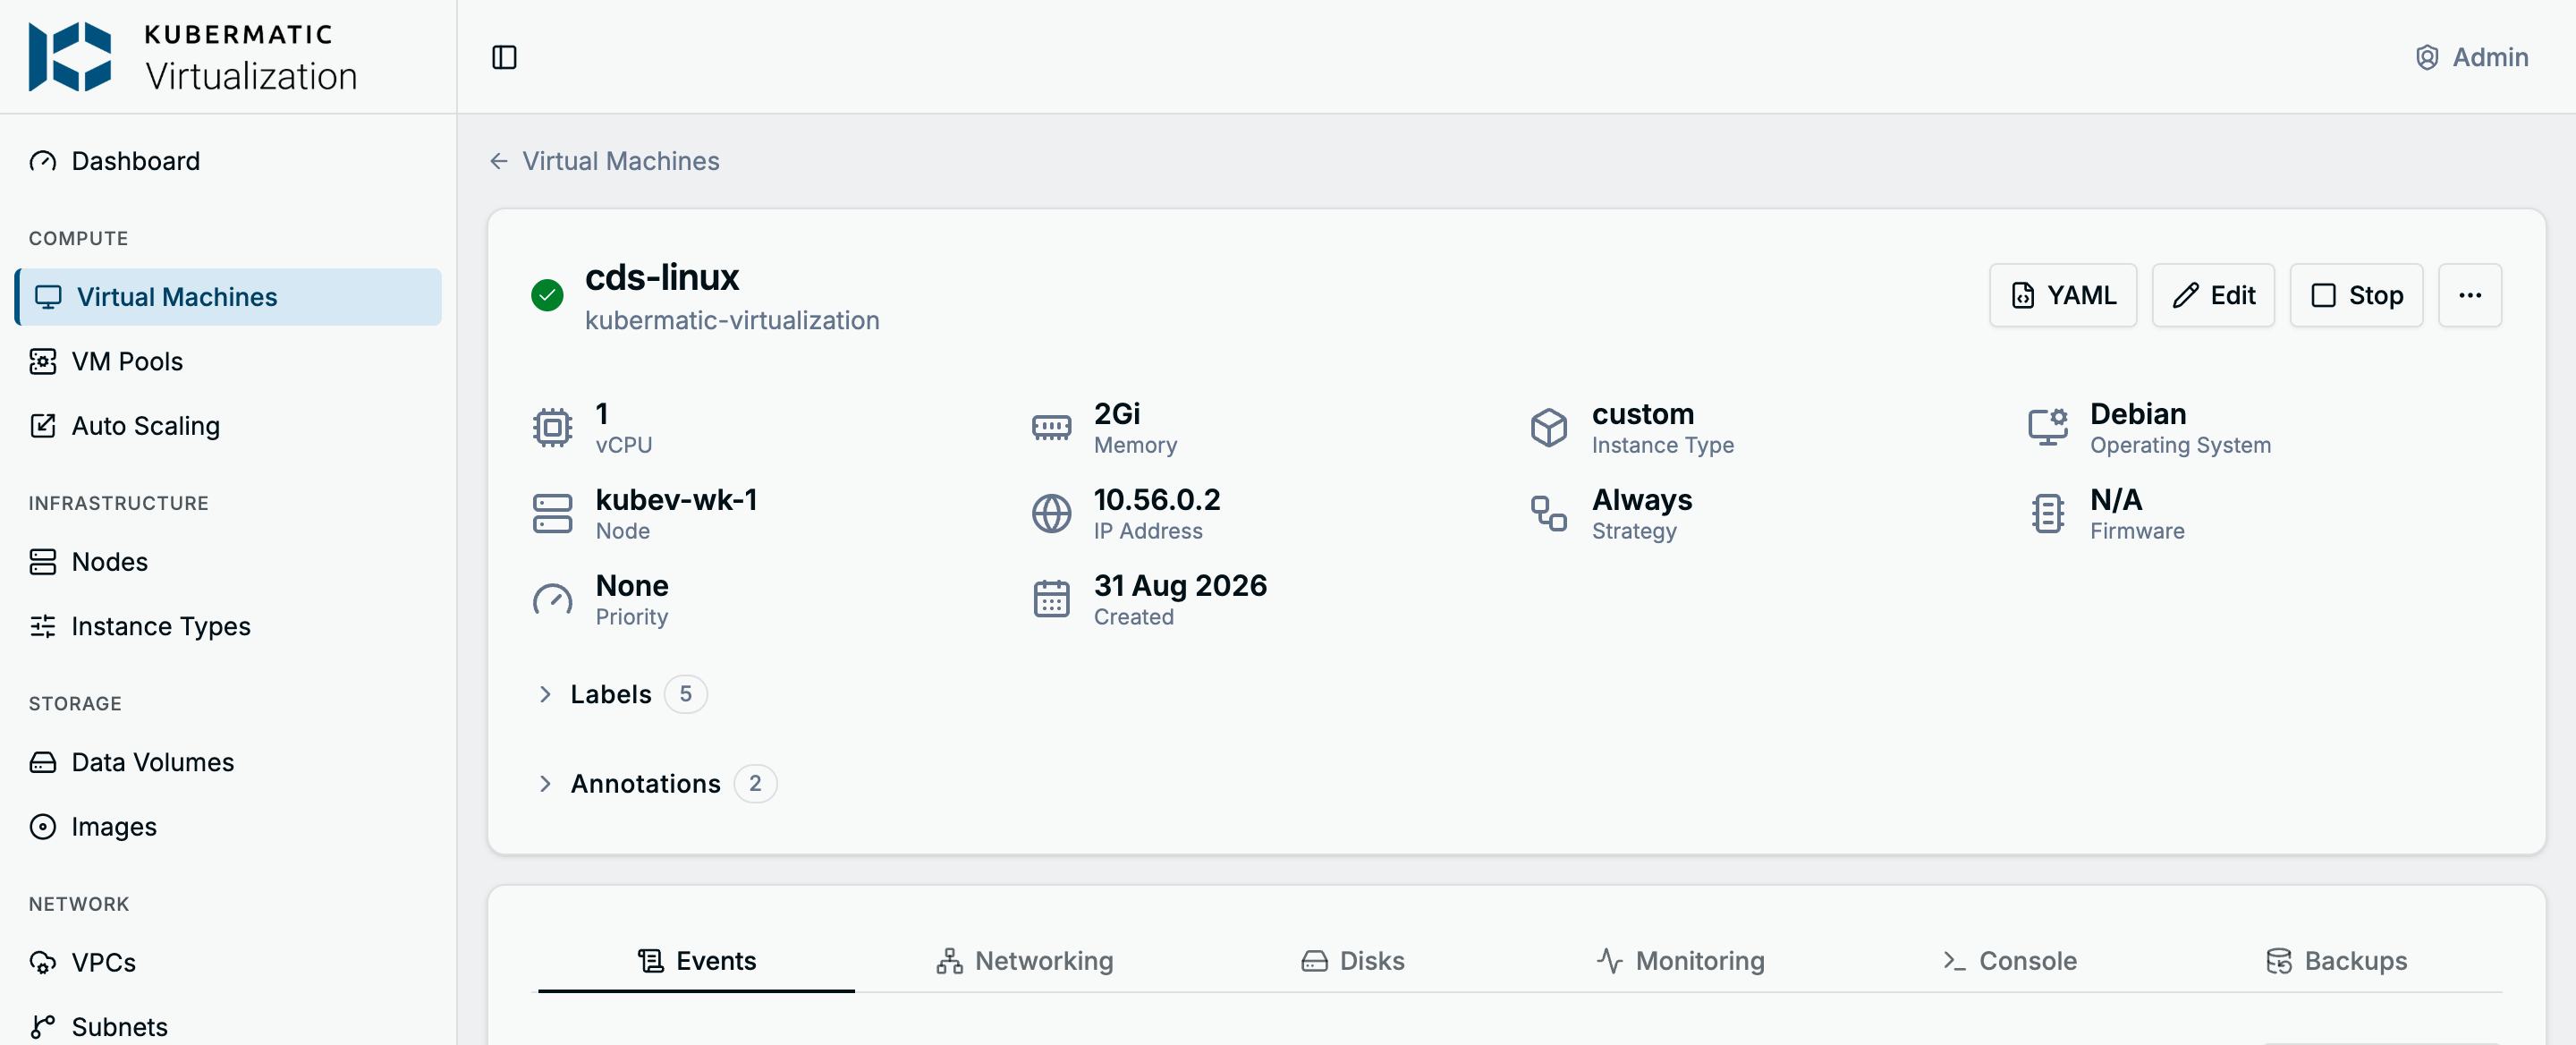Click the kubermatic-virtualization namespace text
This screenshot has width=2576, height=1045.
click(x=732, y=320)
